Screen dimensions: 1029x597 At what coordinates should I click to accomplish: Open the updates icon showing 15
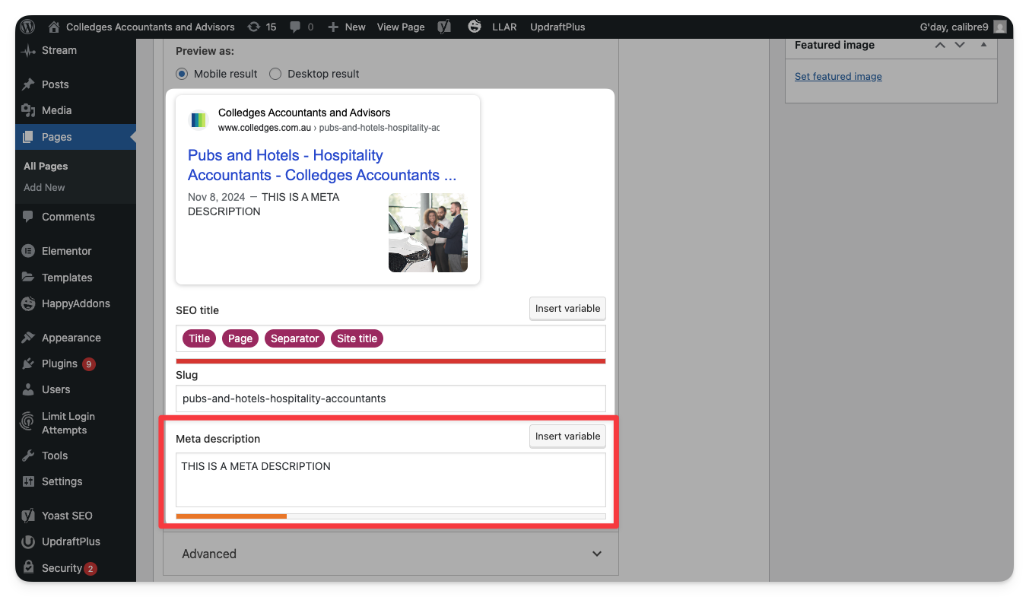253,27
